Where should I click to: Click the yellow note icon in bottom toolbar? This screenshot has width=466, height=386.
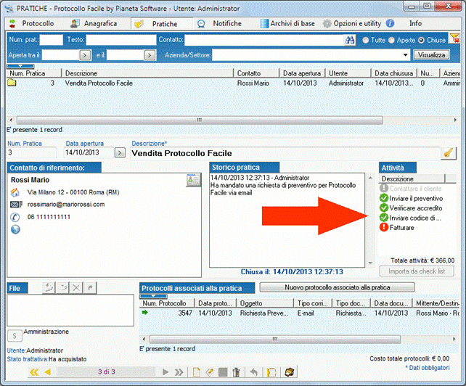[271, 372]
